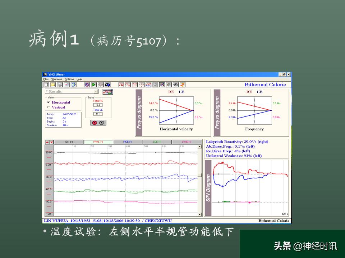345x258 pixels.
Task: Click the Type Air value
Action: (x=64, y=118)
